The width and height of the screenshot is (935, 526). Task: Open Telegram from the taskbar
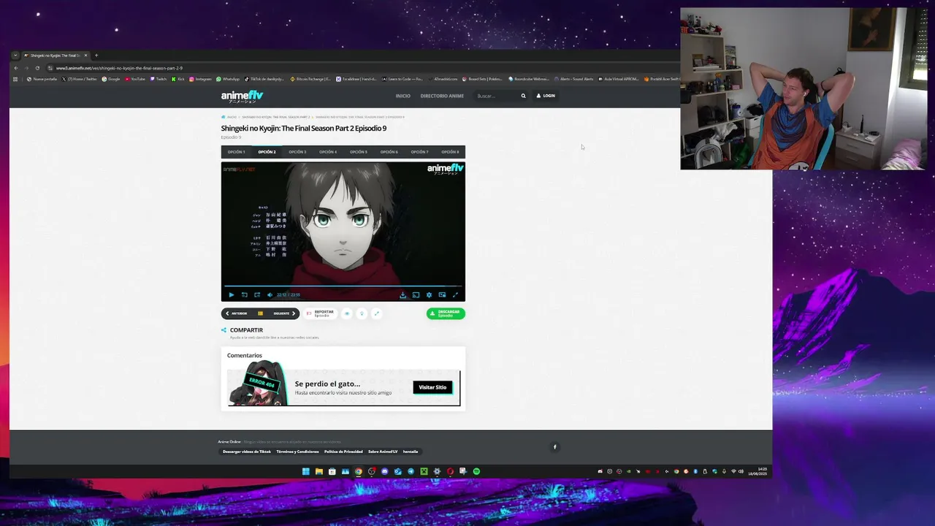411,472
